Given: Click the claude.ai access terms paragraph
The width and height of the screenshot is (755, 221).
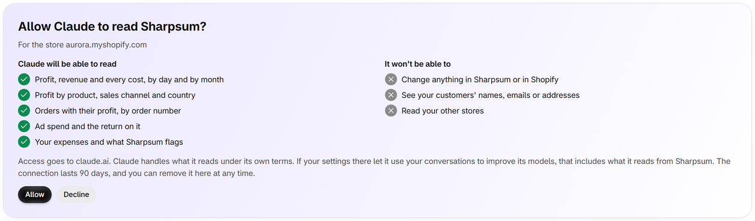Looking at the screenshot, I should pos(374,168).
